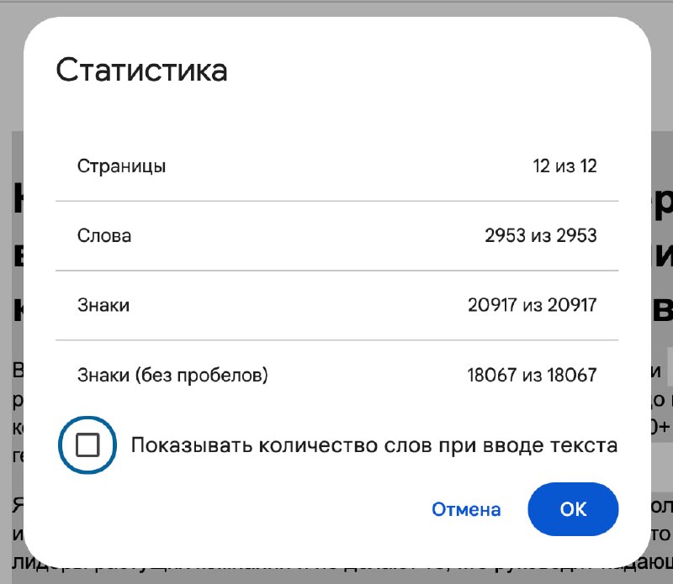Click the '12 из 12' pages value
The width and height of the screenshot is (673, 584).
coord(564,166)
